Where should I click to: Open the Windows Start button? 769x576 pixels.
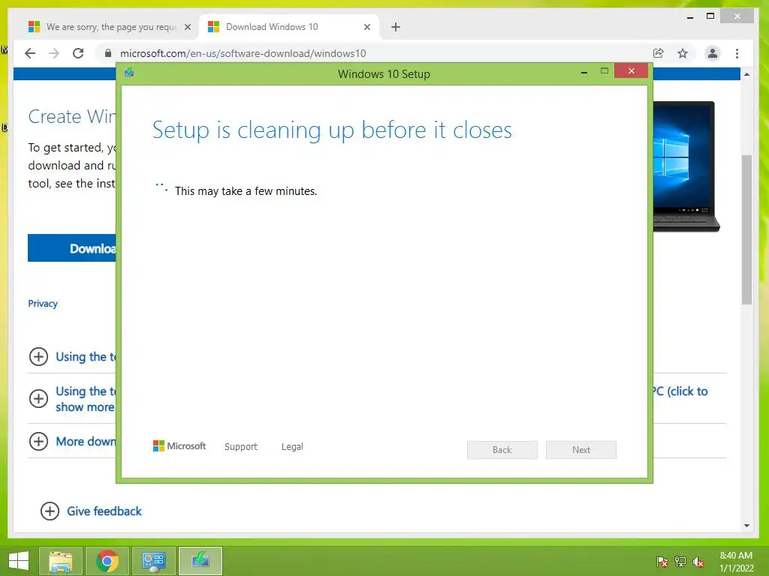point(19,561)
